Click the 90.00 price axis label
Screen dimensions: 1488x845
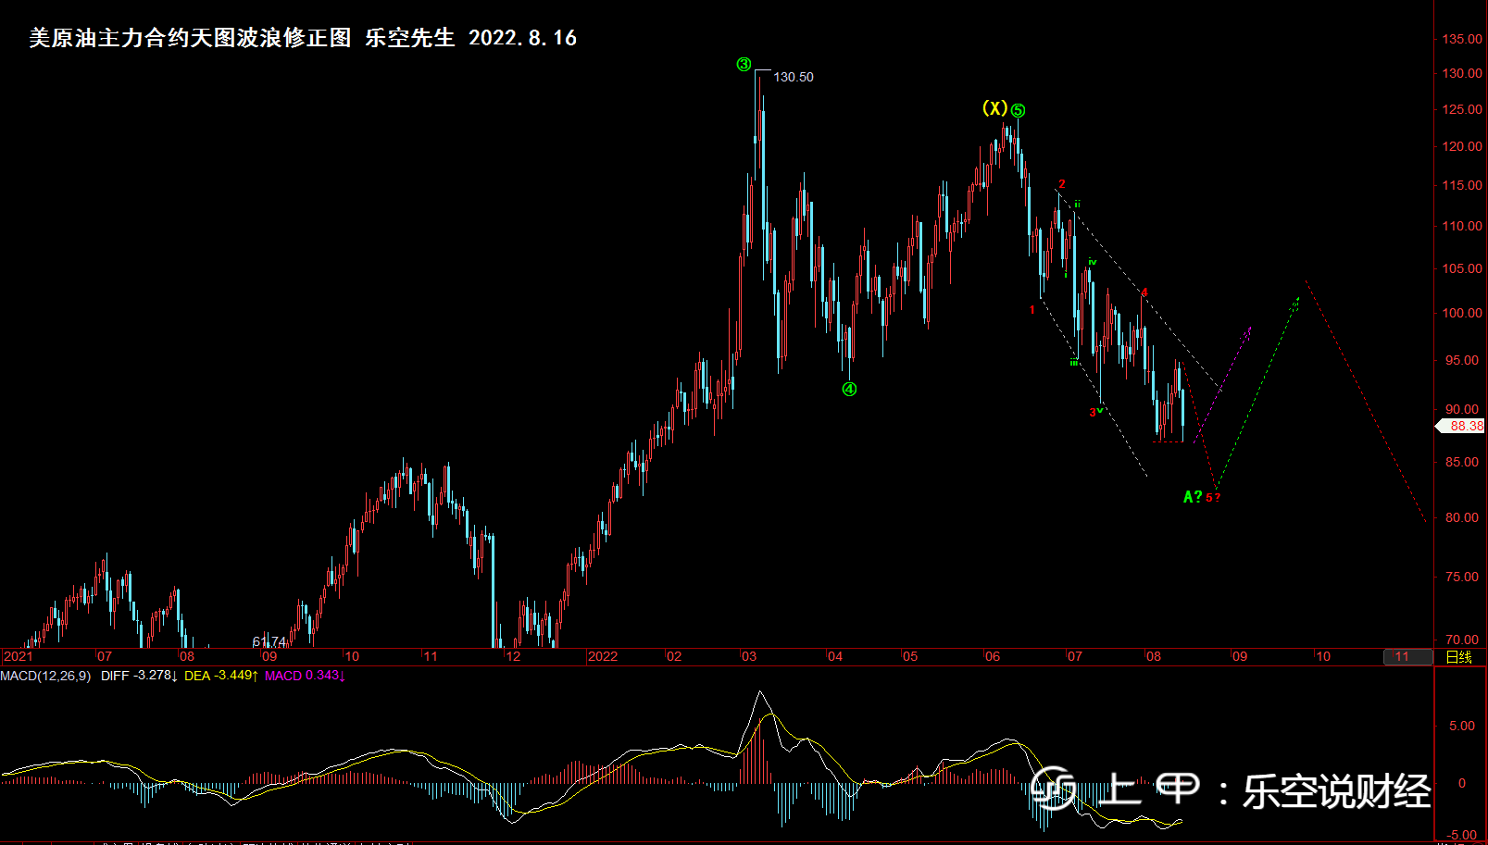1462,409
